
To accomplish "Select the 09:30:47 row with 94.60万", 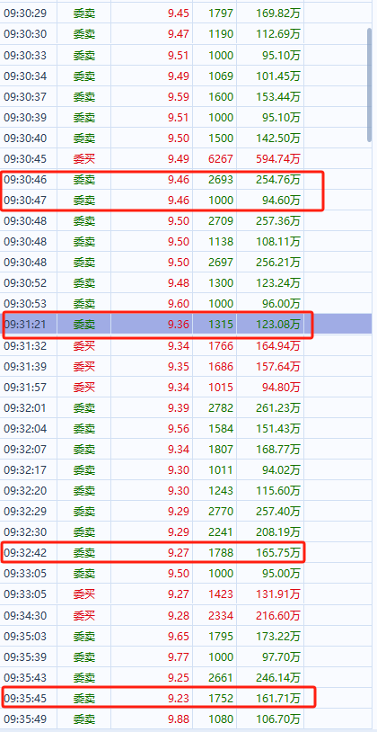I will click(x=187, y=201).
